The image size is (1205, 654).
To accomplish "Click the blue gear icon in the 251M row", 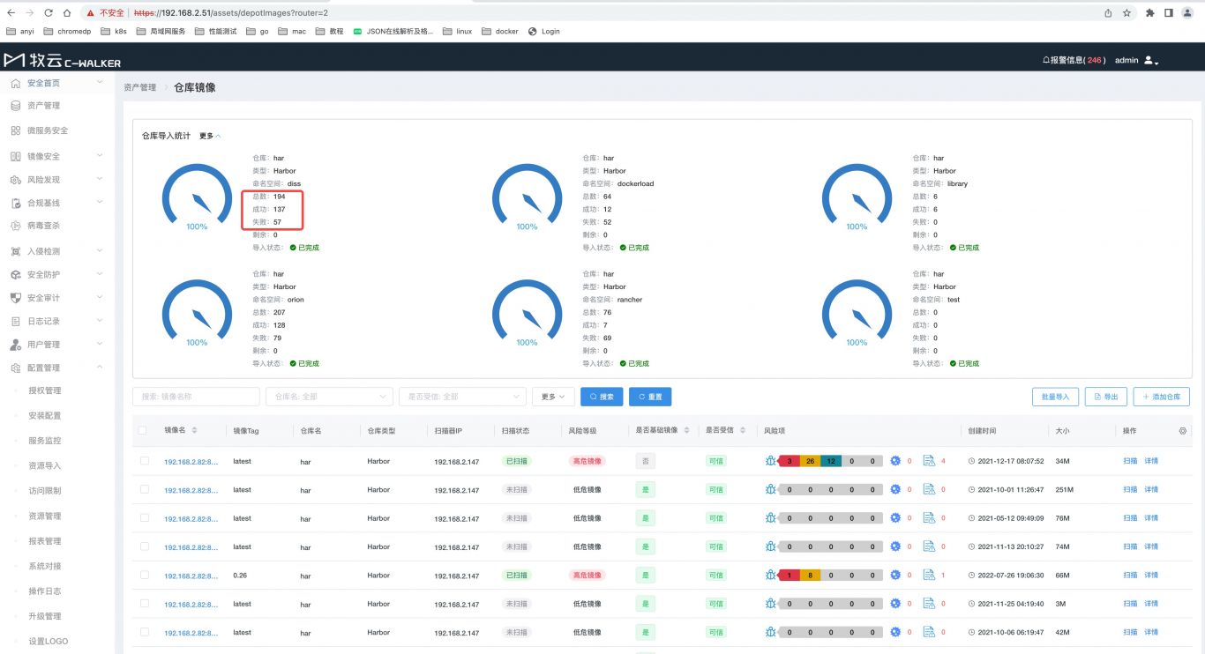I will pos(895,489).
